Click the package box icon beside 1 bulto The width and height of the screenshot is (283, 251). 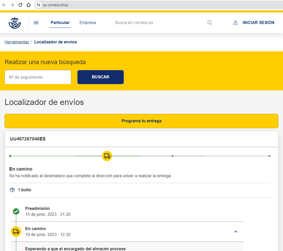pyautogui.click(x=12, y=190)
